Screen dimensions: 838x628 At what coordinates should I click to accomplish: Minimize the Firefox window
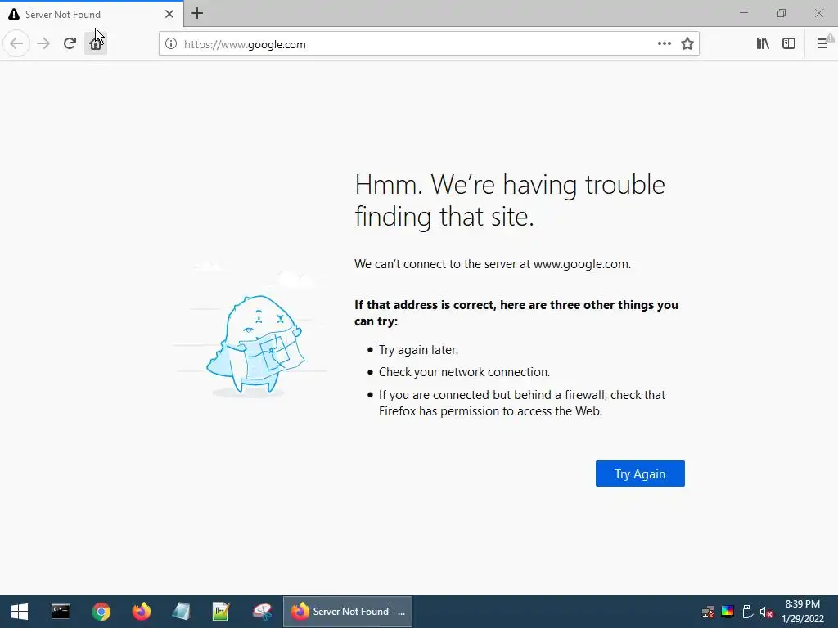coord(743,13)
